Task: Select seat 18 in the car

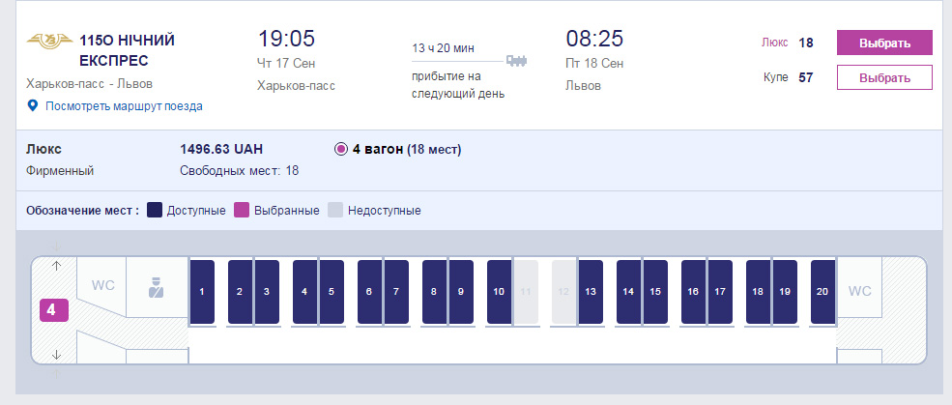Action: point(758,292)
